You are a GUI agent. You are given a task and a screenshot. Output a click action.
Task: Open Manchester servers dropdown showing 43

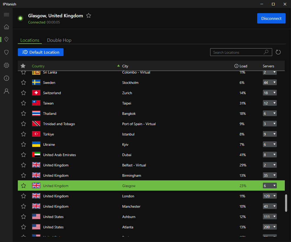pyautogui.click(x=270, y=206)
